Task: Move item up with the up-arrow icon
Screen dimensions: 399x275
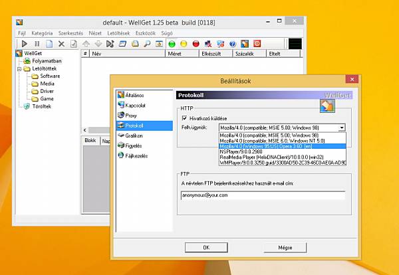Action: 86,44
